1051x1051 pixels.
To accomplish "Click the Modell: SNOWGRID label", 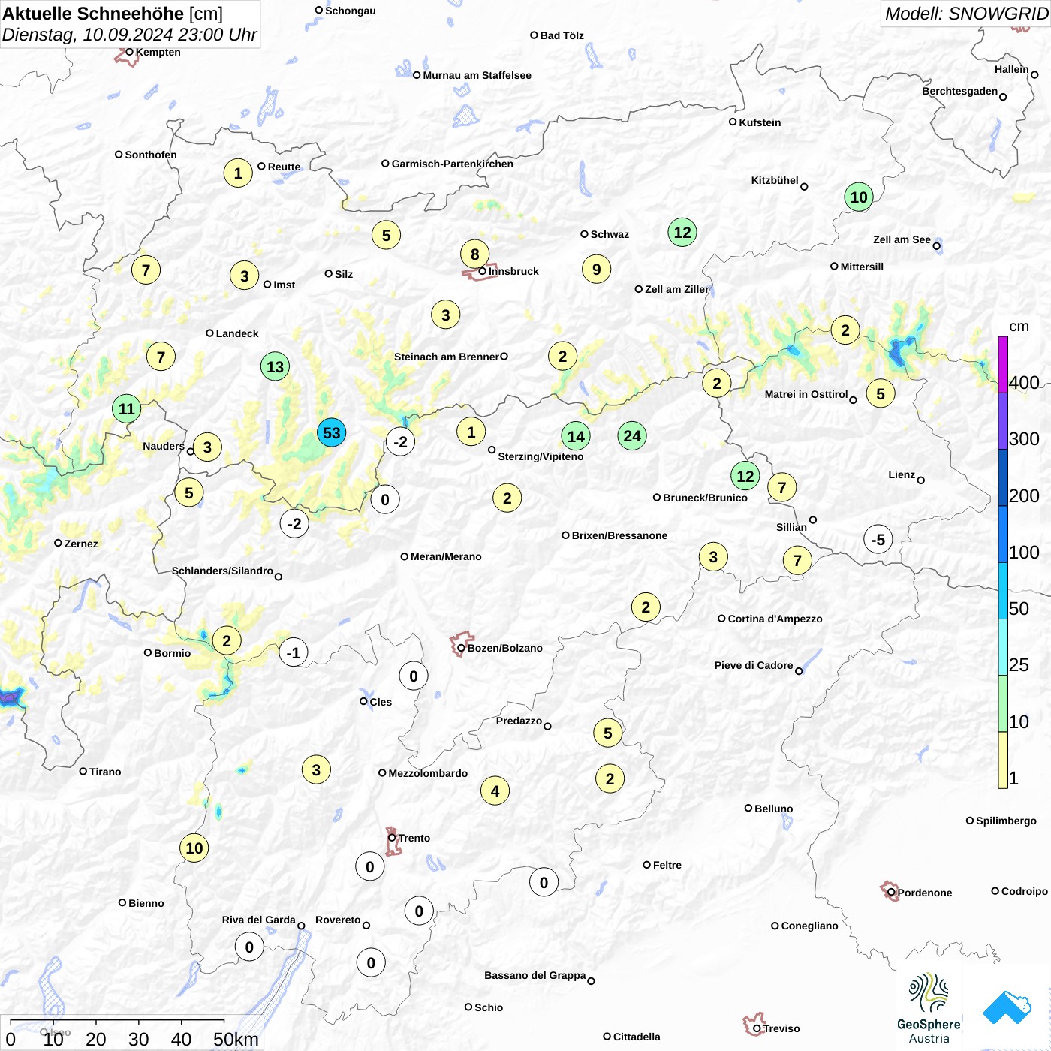I will (966, 14).
